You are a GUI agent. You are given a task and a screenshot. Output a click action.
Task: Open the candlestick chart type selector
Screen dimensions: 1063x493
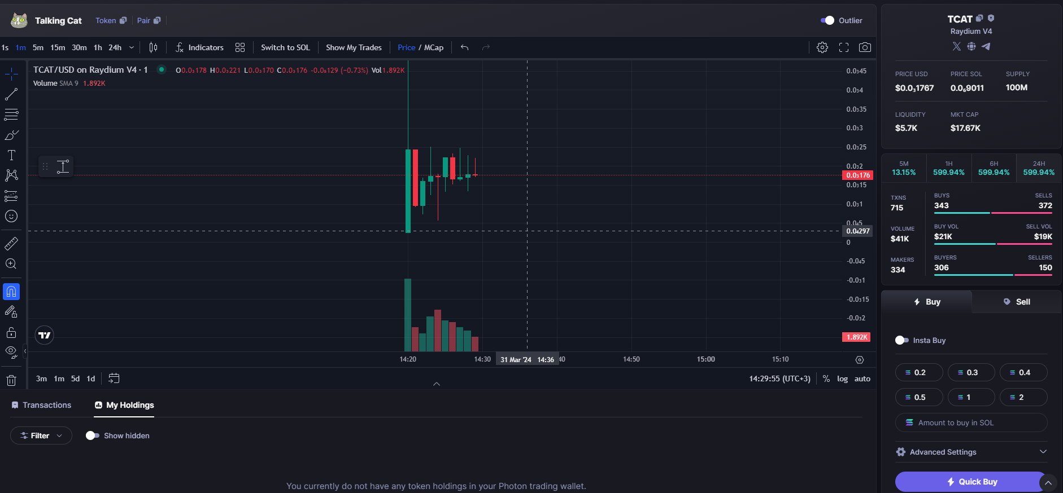pos(153,47)
